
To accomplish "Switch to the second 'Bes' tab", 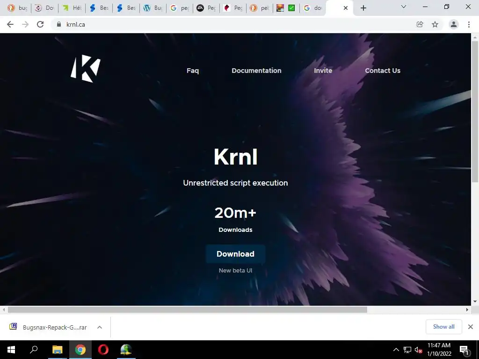I will pyautogui.click(x=126, y=8).
